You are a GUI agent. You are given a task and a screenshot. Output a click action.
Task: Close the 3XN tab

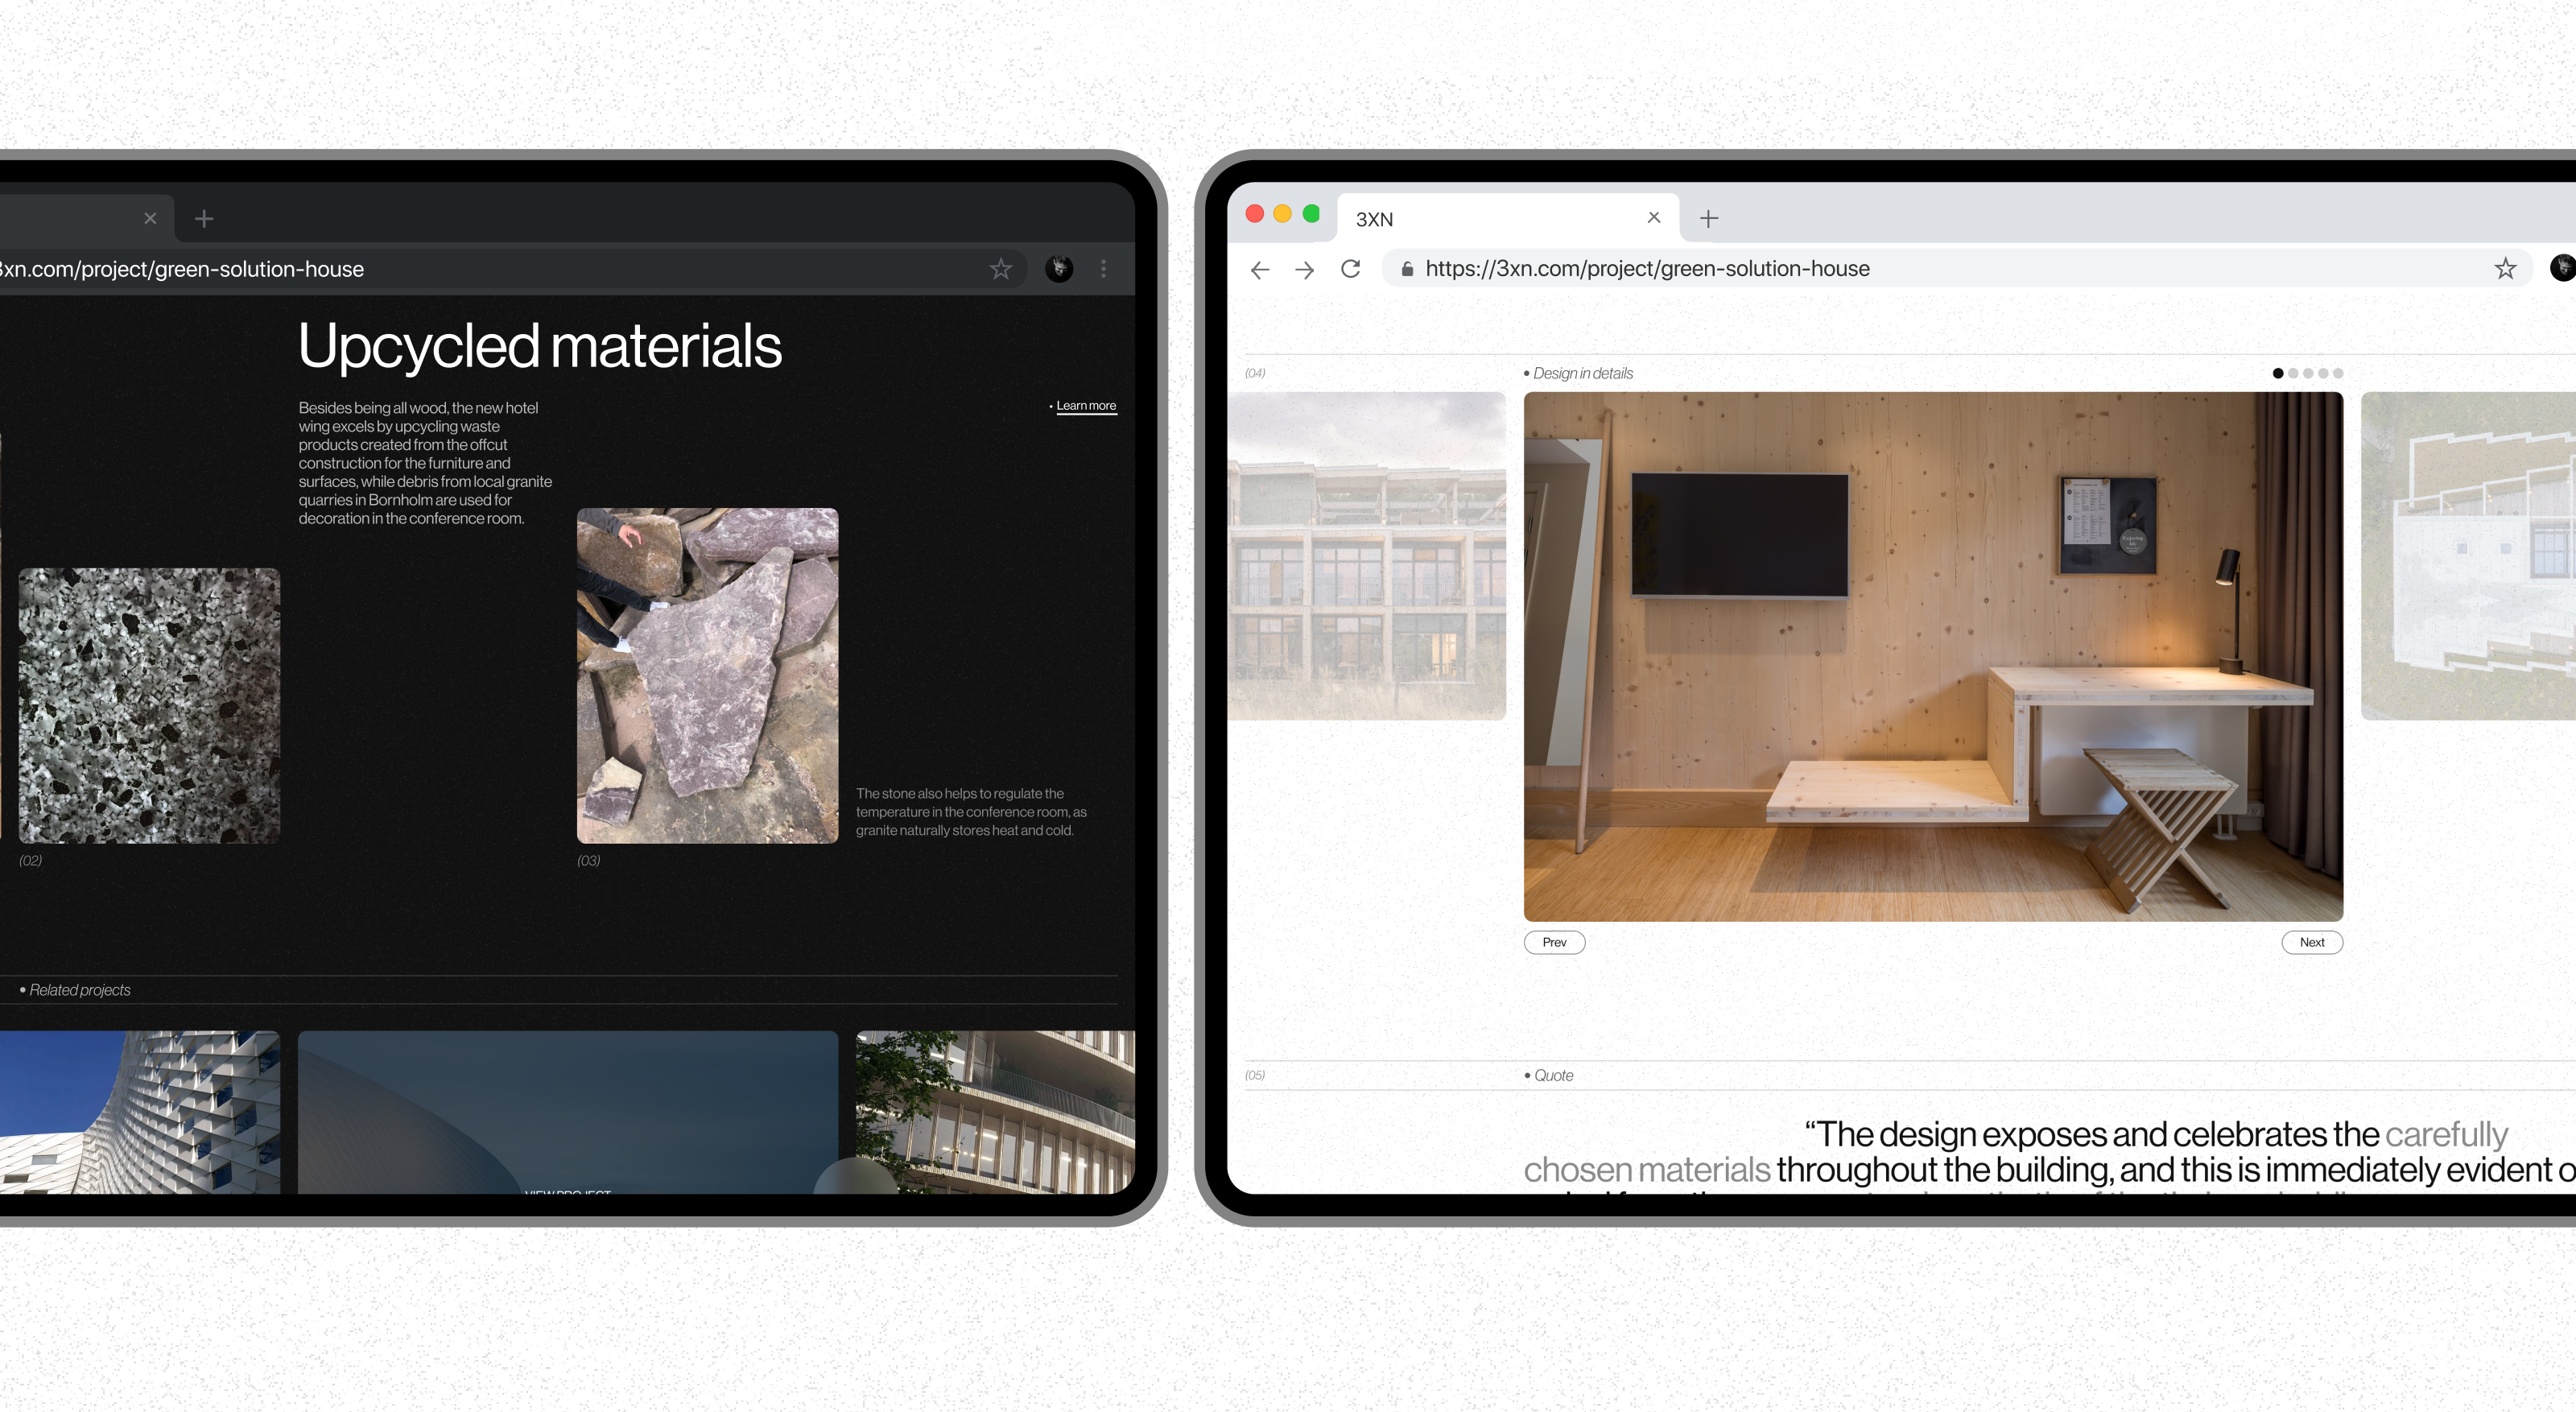pos(1654,217)
